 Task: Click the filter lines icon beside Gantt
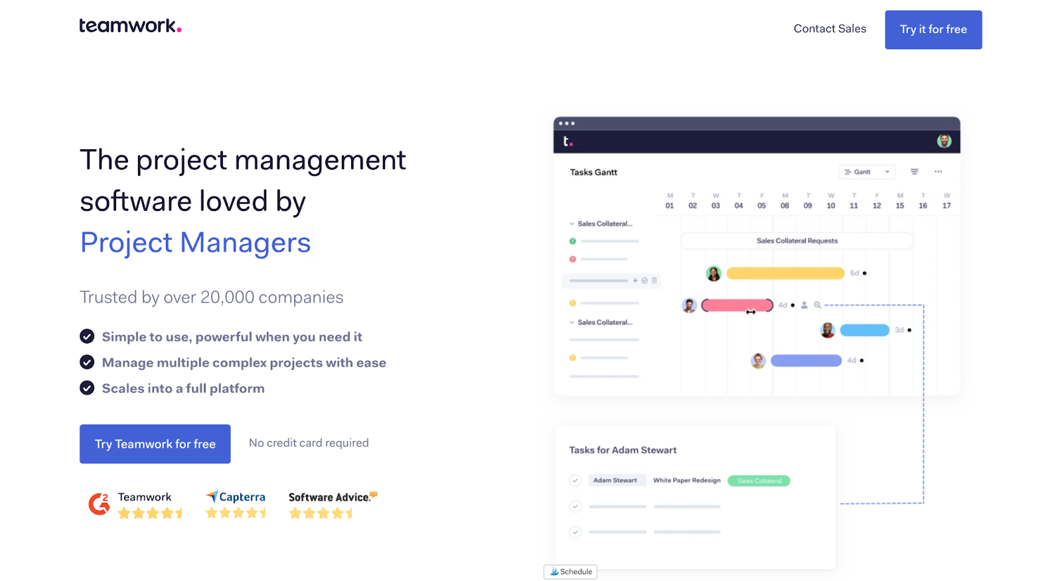(x=915, y=172)
